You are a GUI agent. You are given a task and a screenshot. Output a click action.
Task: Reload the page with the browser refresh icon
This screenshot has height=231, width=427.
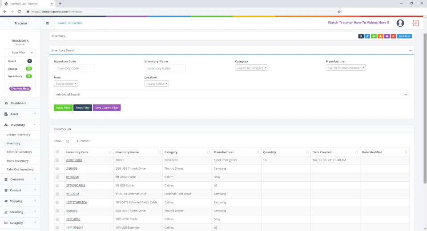point(19,12)
